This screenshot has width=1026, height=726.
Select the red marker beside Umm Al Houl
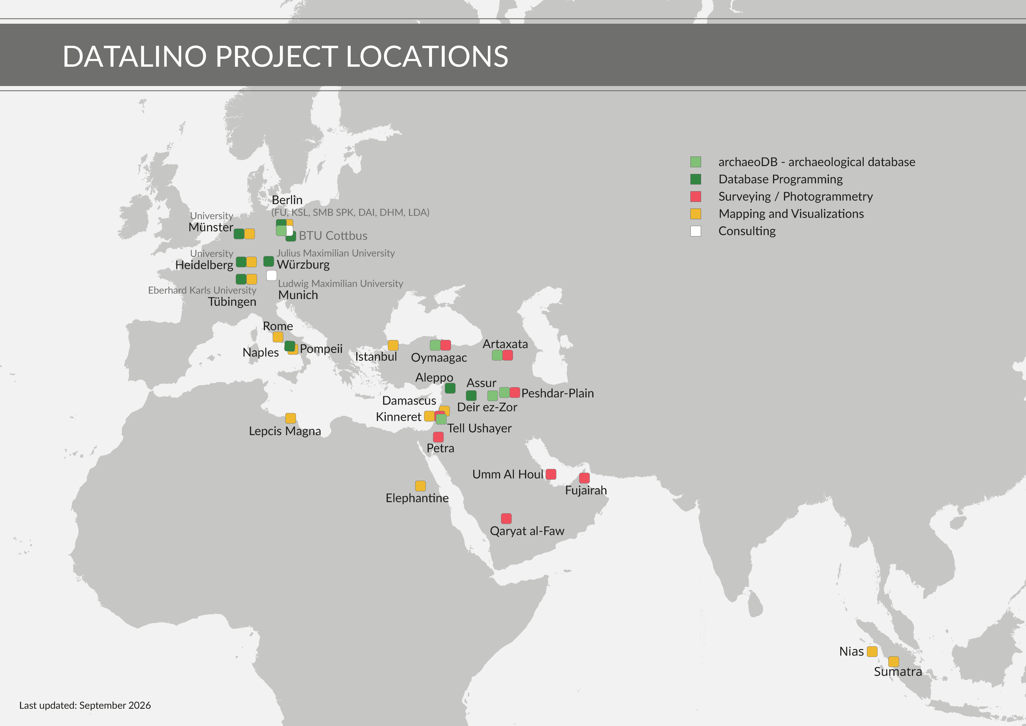point(551,474)
